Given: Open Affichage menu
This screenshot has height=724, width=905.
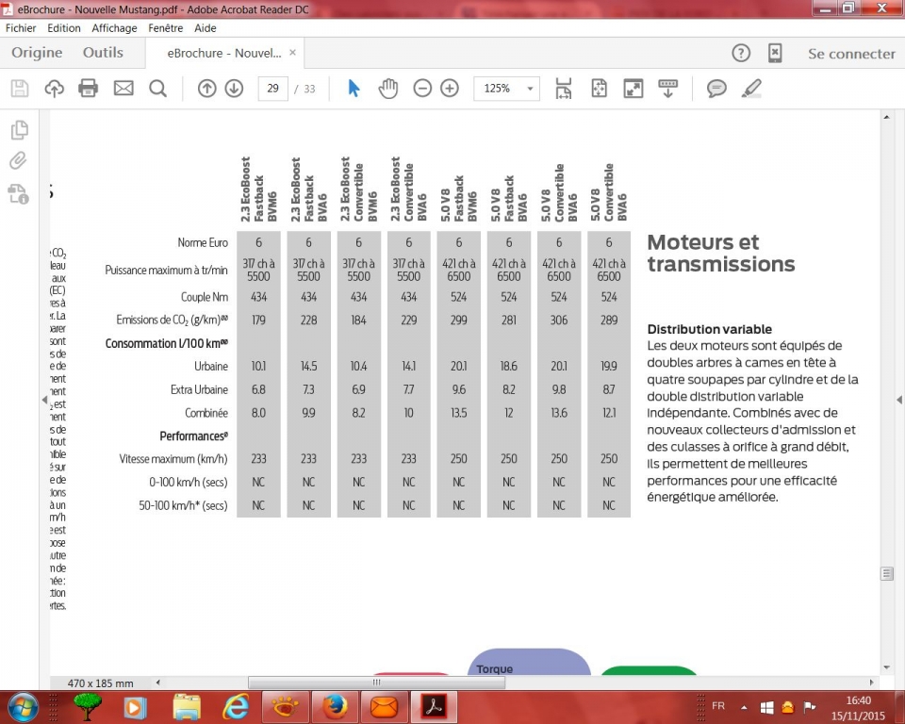Looking at the screenshot, I should [114, 27].
